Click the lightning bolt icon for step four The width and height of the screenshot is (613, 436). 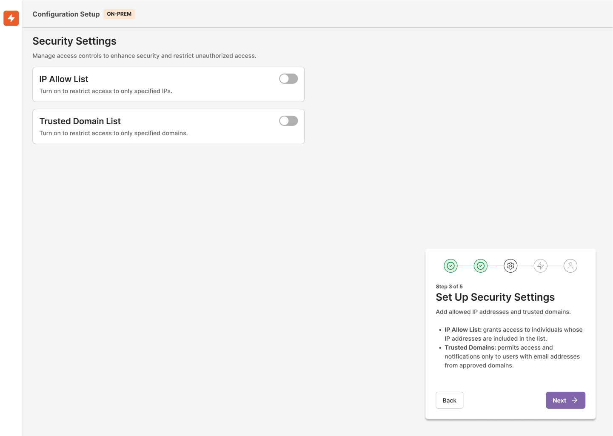coord(540,265)
